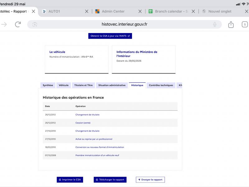
Task: Click Envoyer le rapport button
Action: pos(150,180)
